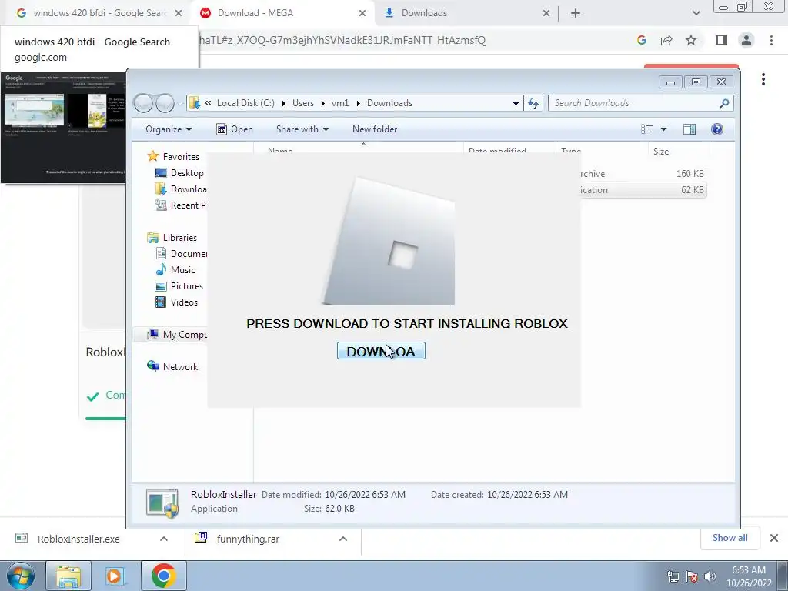Expand the address bar history dropdown
788x591 pixels.
(x=516, y=104)
